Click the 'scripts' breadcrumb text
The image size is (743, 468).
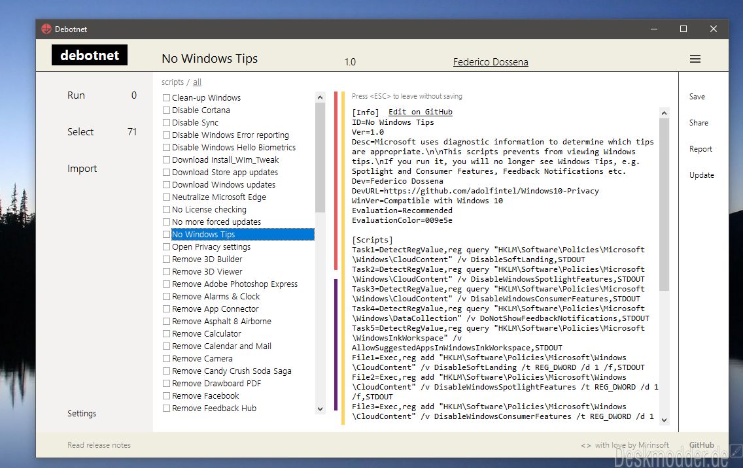pyautogui.click(x=173, y=82)
